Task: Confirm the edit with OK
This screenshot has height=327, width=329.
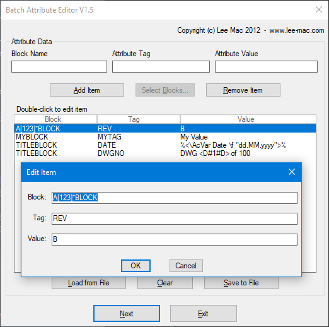Action: tap(136, 266)
